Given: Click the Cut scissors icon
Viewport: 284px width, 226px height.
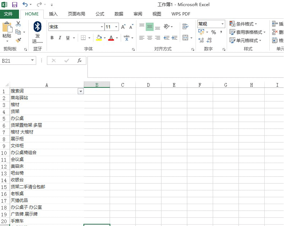Looking at the screenshot, I should point(18,24).
